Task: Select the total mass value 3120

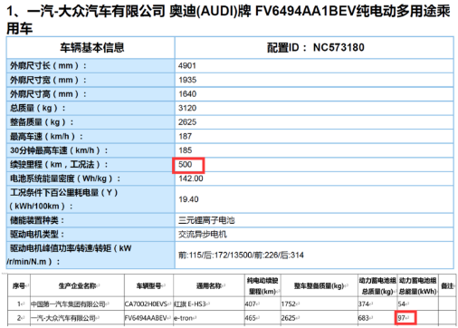Action: click(187, 108)
